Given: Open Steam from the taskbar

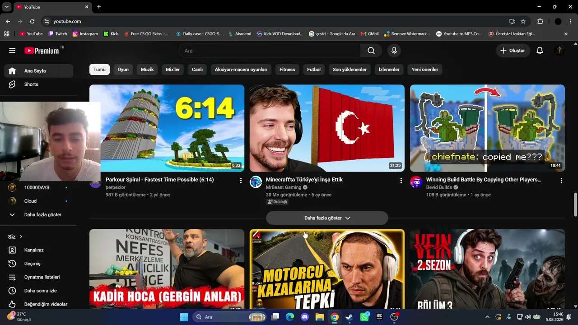Looking at the screenshot, I should (x=349, y=317).
